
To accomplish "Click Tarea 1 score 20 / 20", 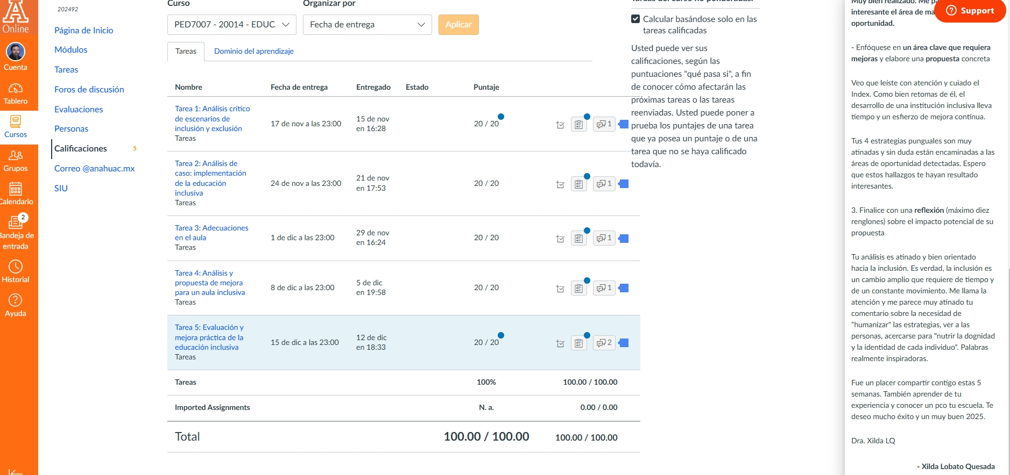I will [486, 124].
